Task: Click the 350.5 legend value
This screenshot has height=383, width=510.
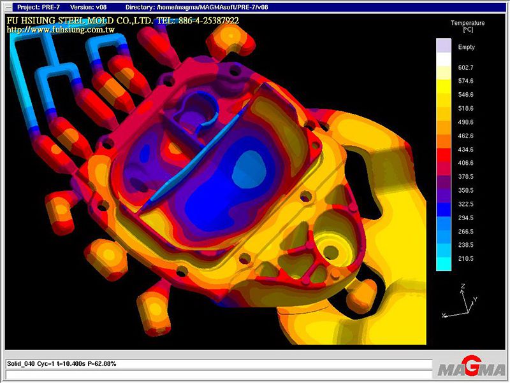Action: click(x=466, y=190)
